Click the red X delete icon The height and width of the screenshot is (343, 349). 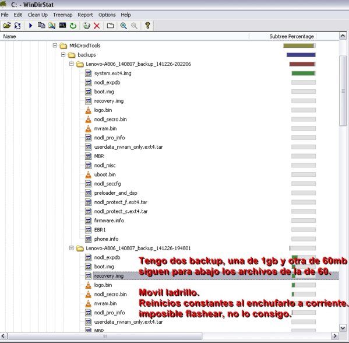click(97, 26)
